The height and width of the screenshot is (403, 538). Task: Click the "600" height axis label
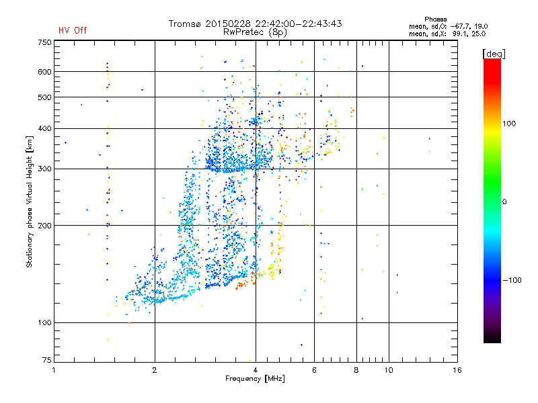pos(44,72)
